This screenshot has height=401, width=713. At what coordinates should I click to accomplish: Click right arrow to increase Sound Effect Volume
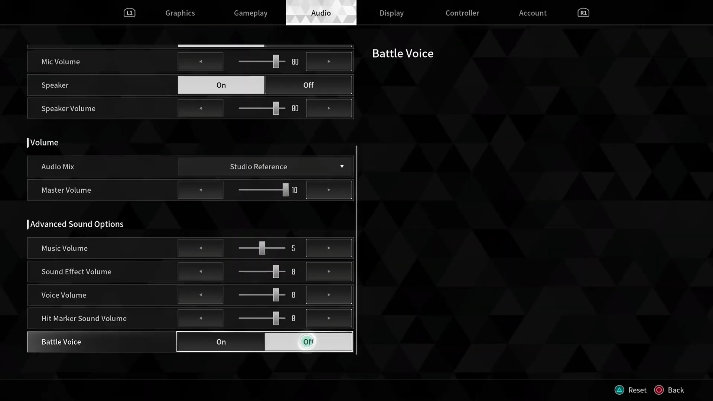click(x=329, y=272)
